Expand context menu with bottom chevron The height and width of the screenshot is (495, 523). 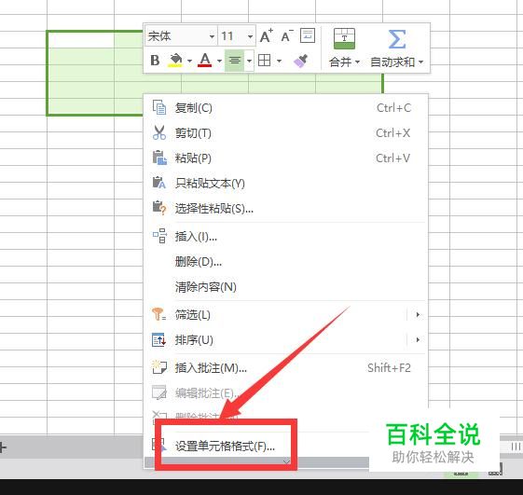click(x=286, y=462)
